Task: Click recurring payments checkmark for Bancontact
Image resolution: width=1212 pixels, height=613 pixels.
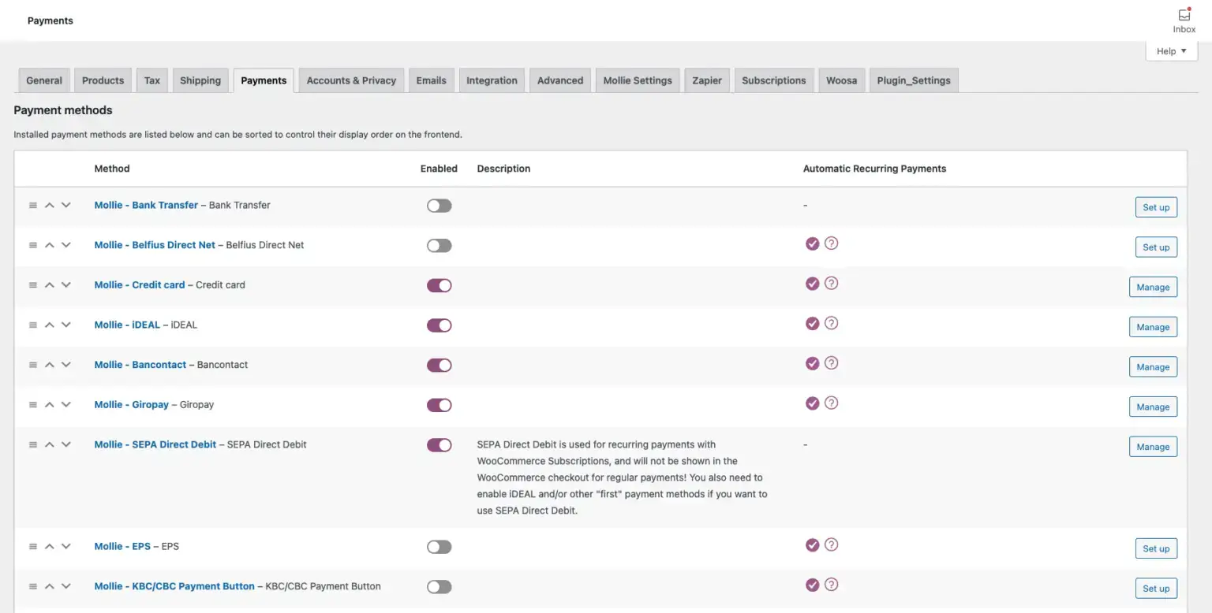Action: pyautogui.click(x=812, y=363)
